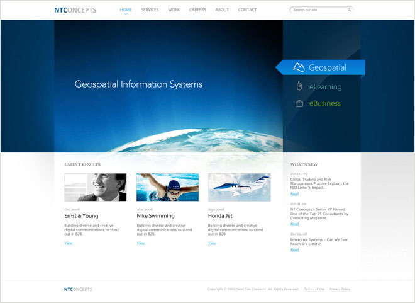Open the Nike Swimming thumbnail image
The width and height of the screenshot is (415, 303).
click(x=167, y=187)
